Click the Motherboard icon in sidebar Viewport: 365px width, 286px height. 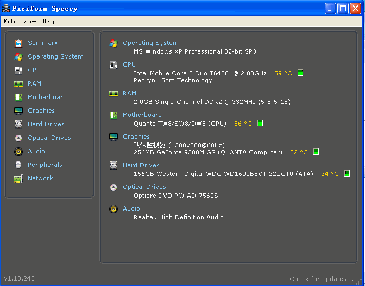pyautogui.click(x=18, y=97)
